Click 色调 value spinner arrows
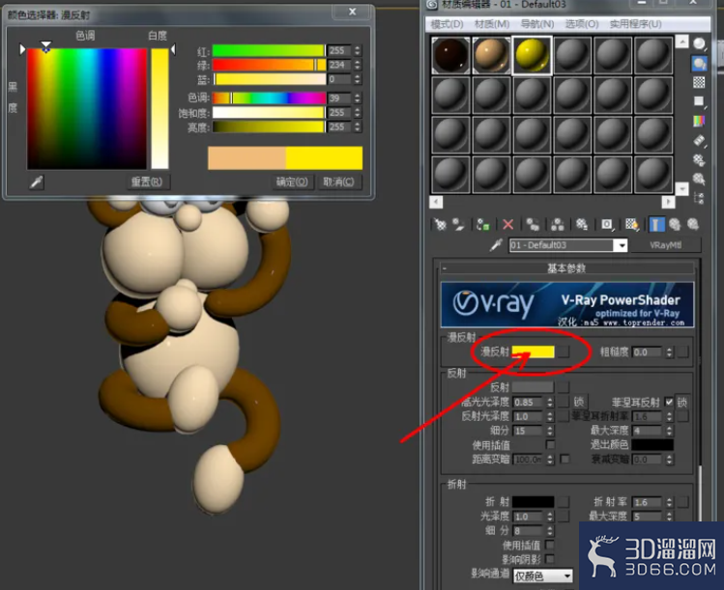The image size is (724, 590). pos(358,98)
